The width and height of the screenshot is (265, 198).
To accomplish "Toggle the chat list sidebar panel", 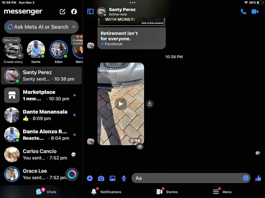I will 90,12.
